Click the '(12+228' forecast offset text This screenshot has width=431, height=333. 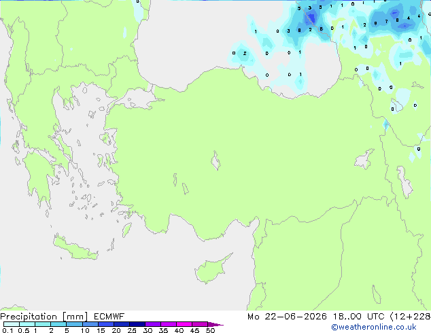click(x=411, y=317)
